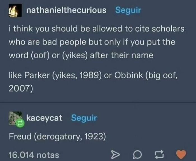
Task: Click the line "word (oof) or (yikes) after their name"
Action: coord(81,56)
